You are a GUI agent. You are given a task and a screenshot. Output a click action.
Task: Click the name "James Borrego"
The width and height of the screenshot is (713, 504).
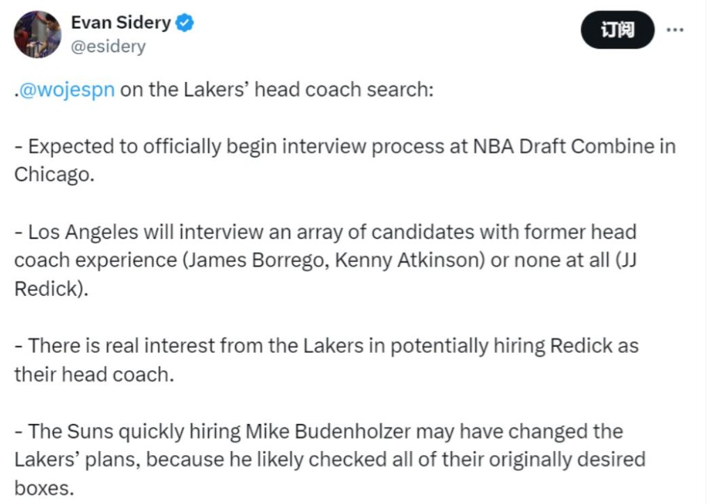246,260
